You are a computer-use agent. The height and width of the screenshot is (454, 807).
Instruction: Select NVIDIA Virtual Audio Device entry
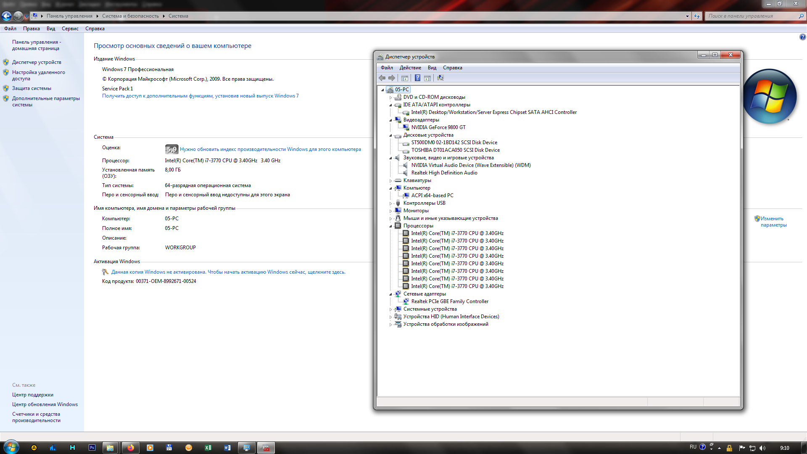click(x=471, y=165)
